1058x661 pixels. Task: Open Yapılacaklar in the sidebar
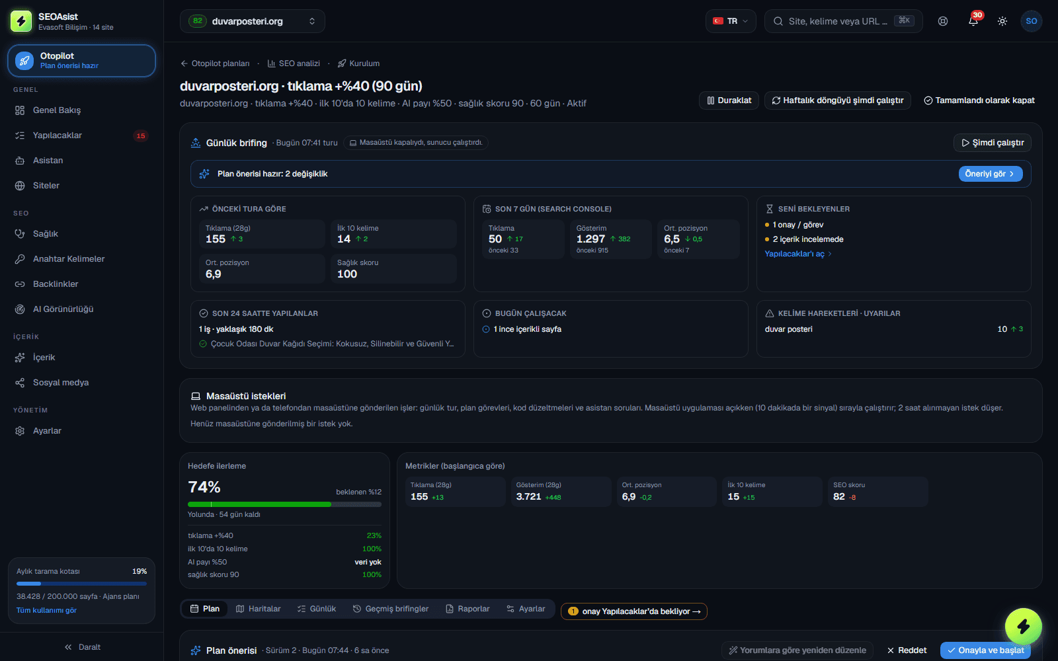pyautogui.click(x=82, y=136)
